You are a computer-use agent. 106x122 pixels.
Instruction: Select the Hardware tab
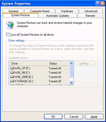pos(67,11)
